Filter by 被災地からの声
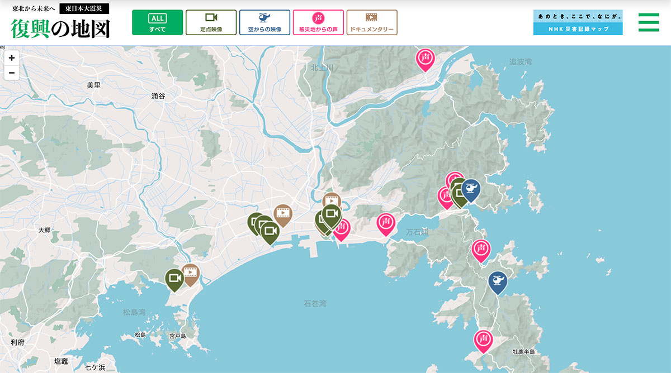 coord(318,22)
